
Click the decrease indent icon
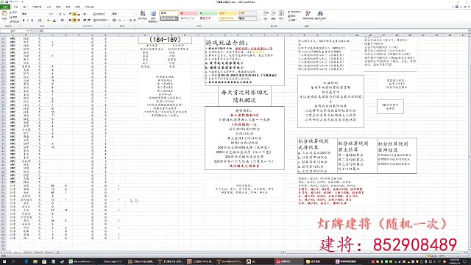(x=85, y=21)
